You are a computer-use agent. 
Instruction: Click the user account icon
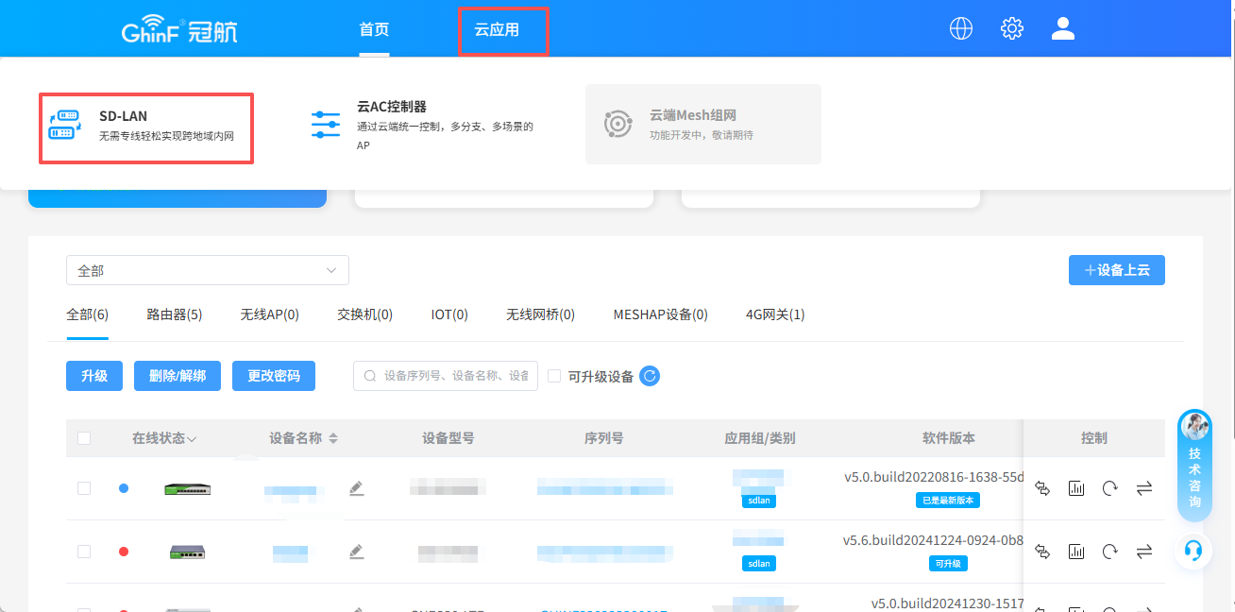coord(1063,29)
